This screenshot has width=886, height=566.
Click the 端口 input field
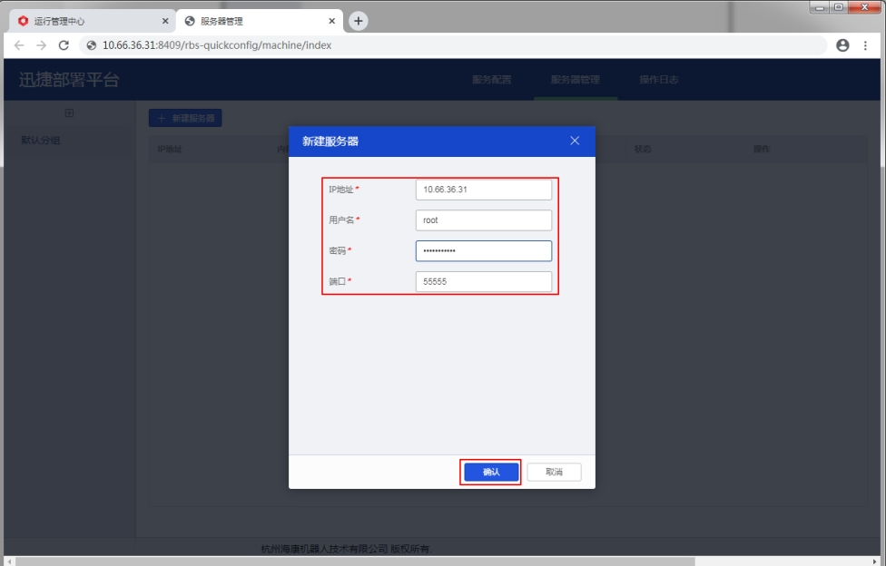coord(483,282)
